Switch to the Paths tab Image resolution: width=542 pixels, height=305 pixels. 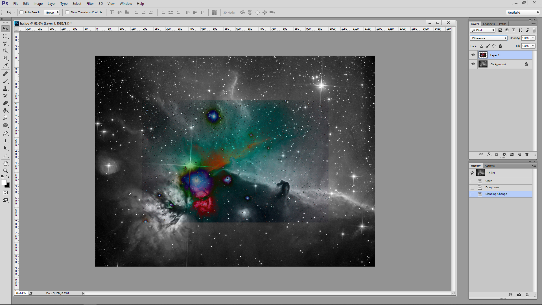tap(502, 24)
